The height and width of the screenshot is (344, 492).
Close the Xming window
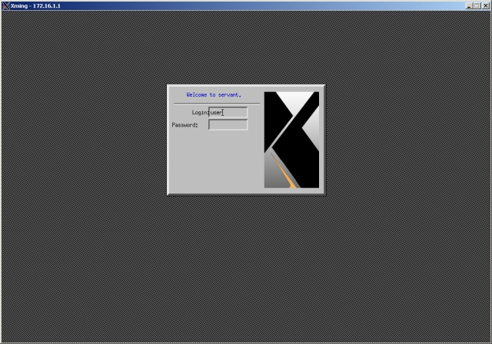pyautogui.click(x=485, y=5)
